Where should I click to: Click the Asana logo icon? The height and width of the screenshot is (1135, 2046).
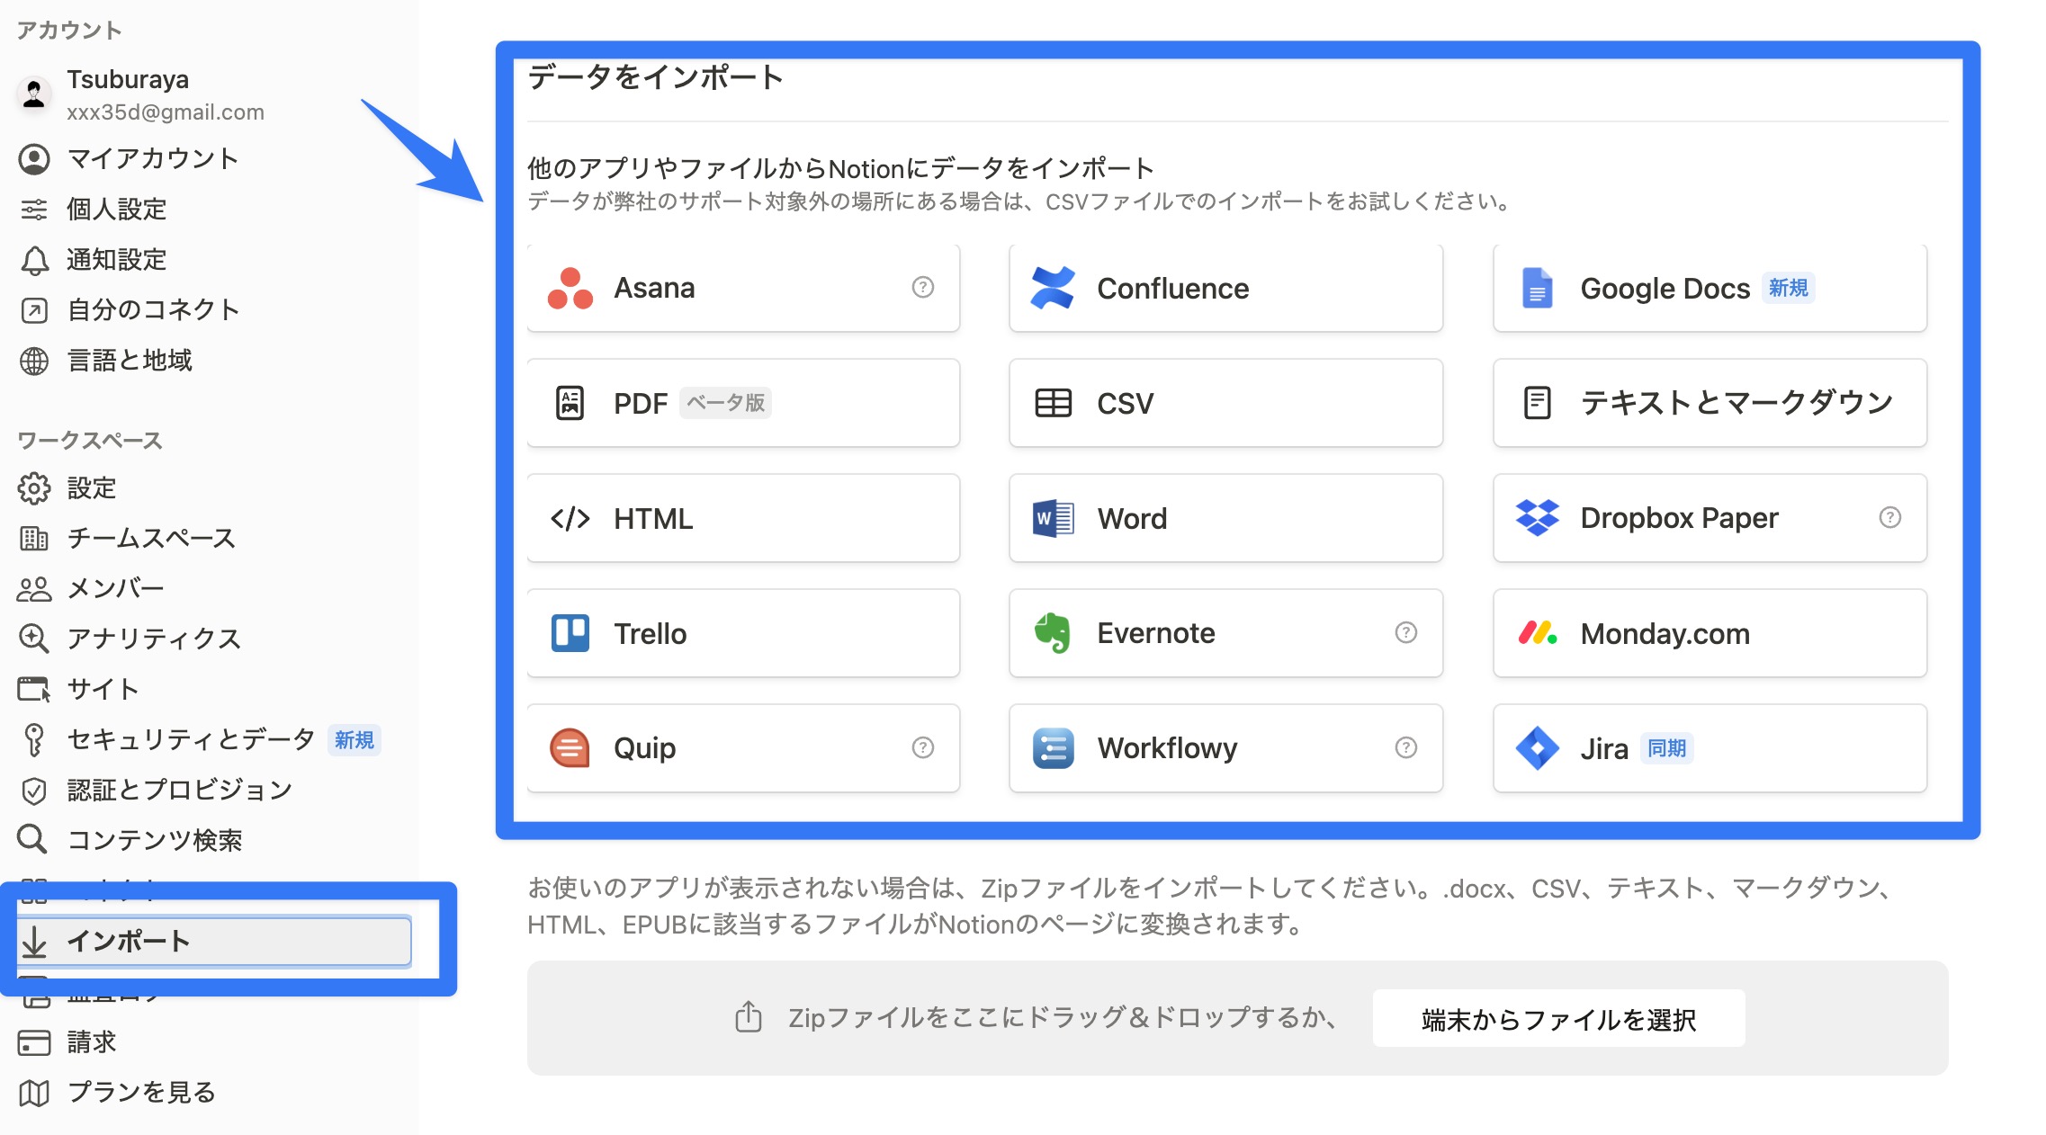(570, 289)
